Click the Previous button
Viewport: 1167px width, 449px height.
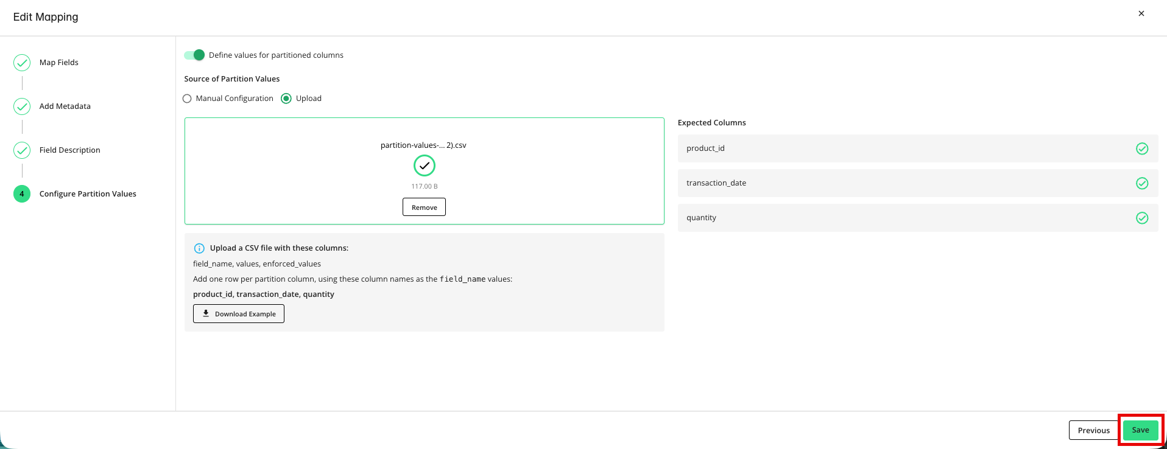point(1094,430)
